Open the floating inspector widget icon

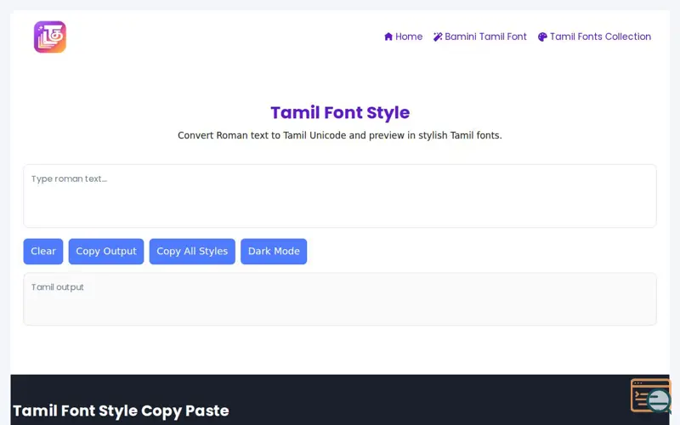click(650, 395)
